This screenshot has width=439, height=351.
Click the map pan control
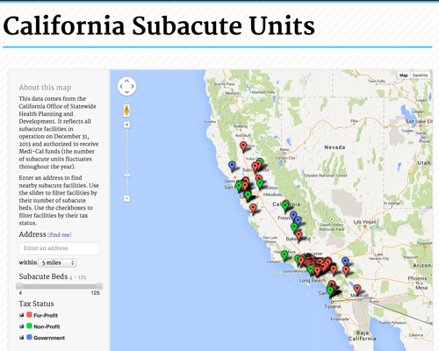click(126, 86)
